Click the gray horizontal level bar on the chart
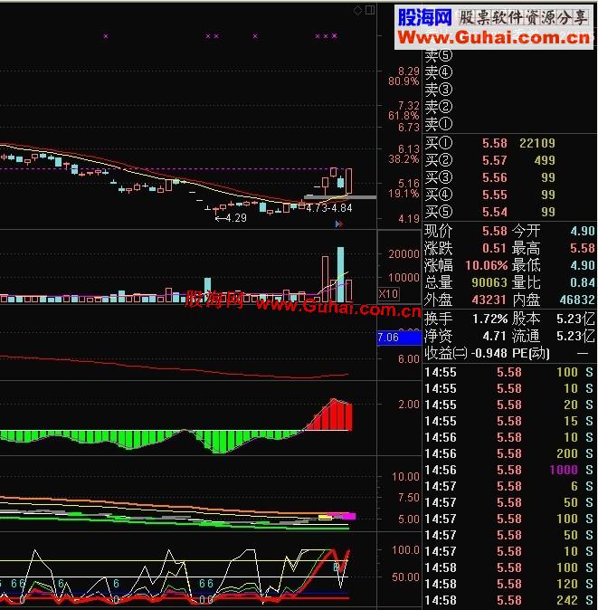Viewport: 598px width, 610px height. coord(340,197)
